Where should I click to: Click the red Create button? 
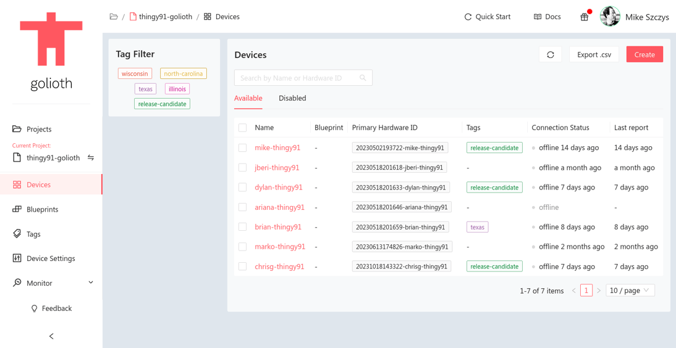point(644,55)
